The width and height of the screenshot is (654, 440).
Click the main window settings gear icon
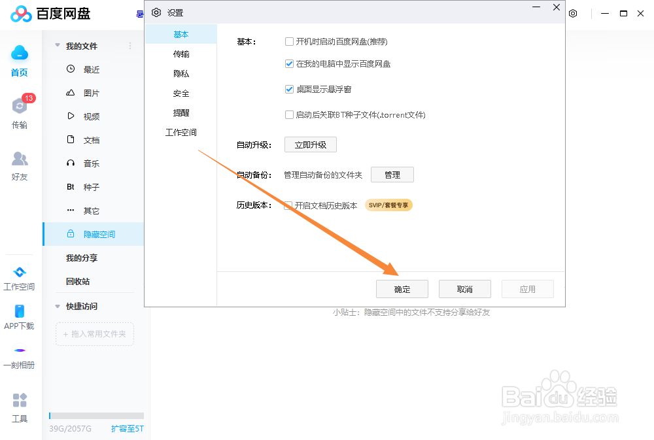[573, 14]
